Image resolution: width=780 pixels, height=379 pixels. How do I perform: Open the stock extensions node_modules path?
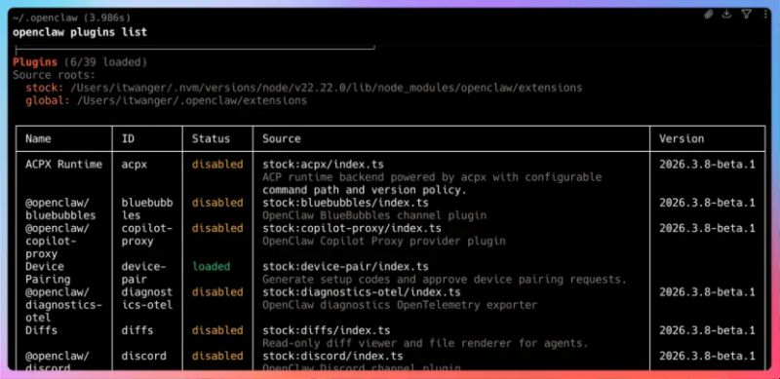pyautogui.click(x=327, y=88)
